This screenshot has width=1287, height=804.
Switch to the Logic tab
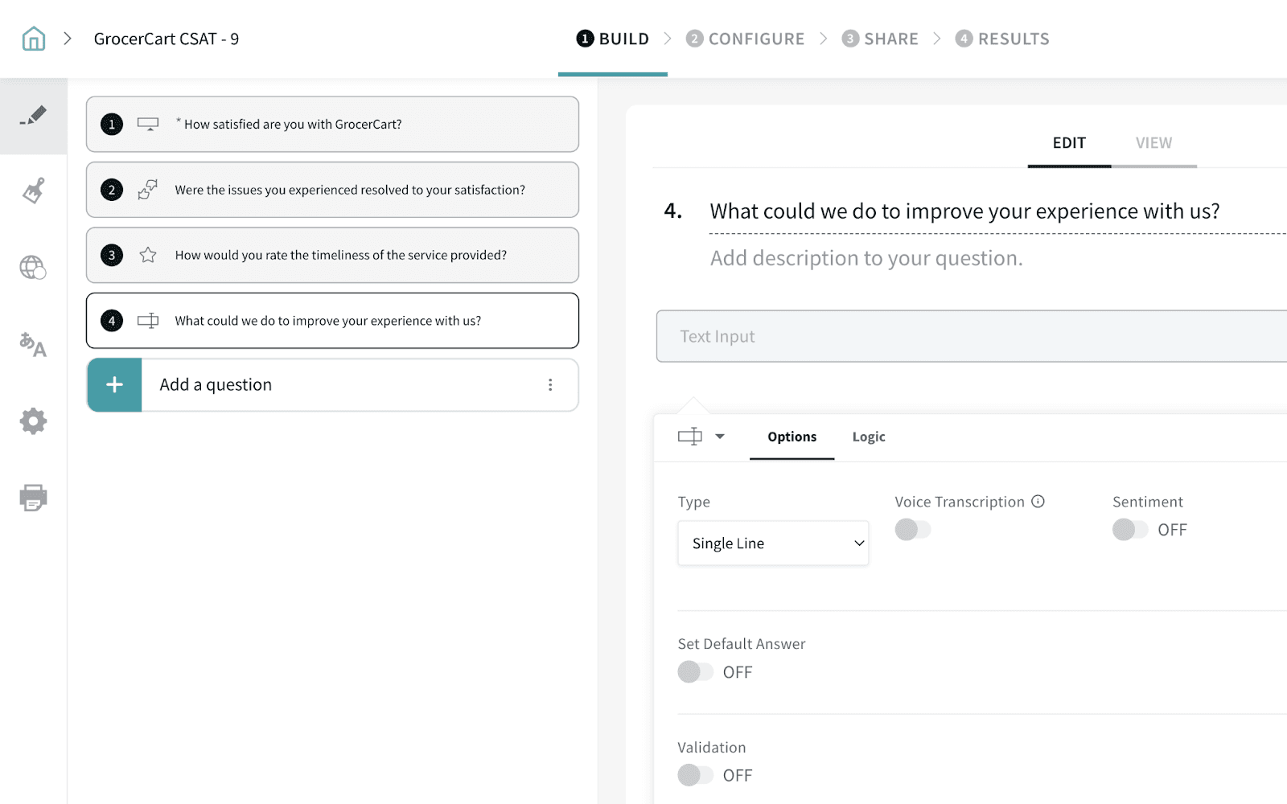pyautogui.click(x=868, y=437)
